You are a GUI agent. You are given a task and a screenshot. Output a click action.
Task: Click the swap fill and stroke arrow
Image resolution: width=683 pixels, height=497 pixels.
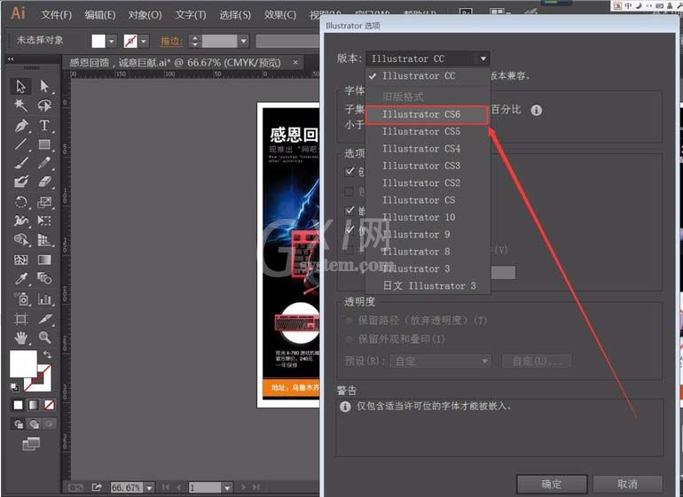coord(47,354)
